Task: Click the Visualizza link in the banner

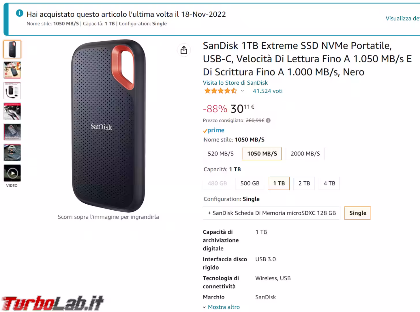Action: 402,18
